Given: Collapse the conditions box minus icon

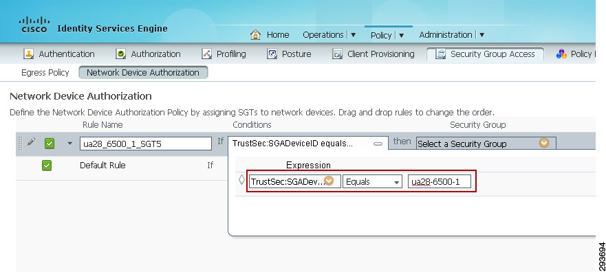Looking at the screenshot, I should coord(378,144).
